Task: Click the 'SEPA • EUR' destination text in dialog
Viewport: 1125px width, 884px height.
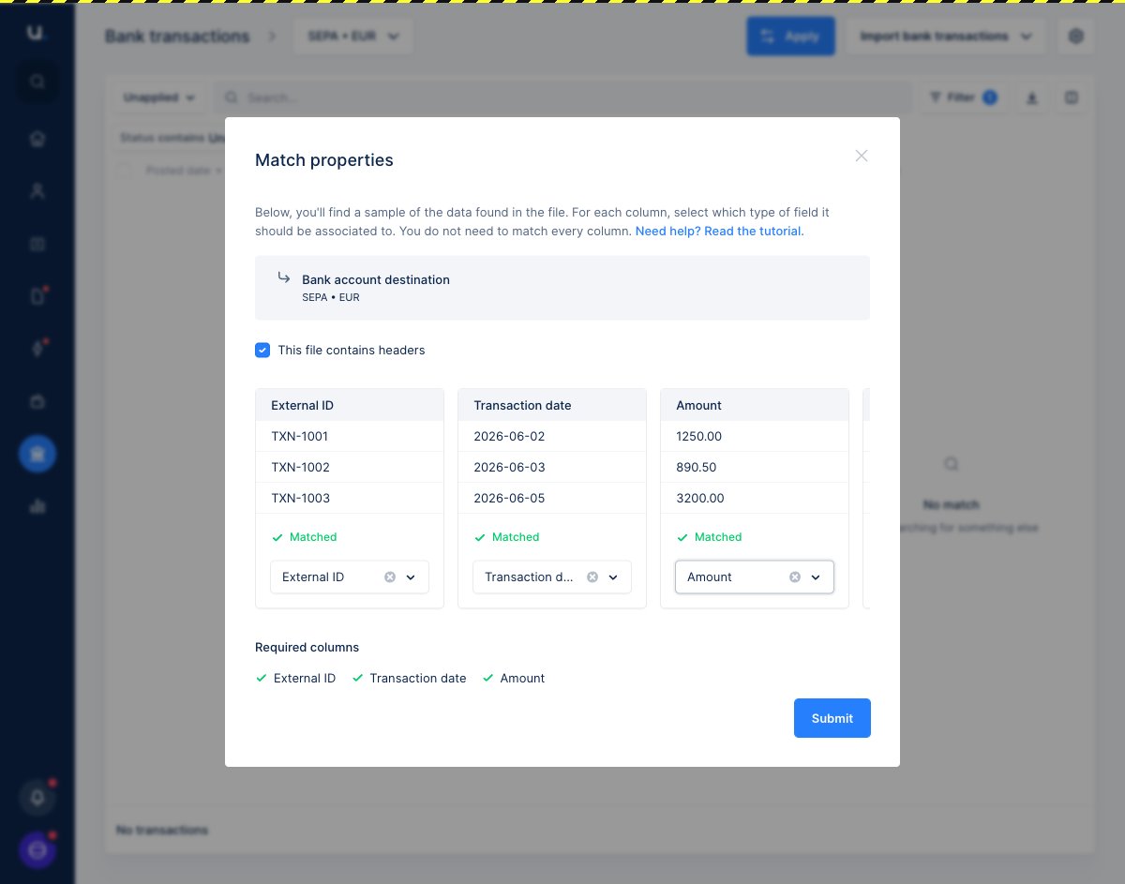Action: pyautogui.click(x=331, y=297)
